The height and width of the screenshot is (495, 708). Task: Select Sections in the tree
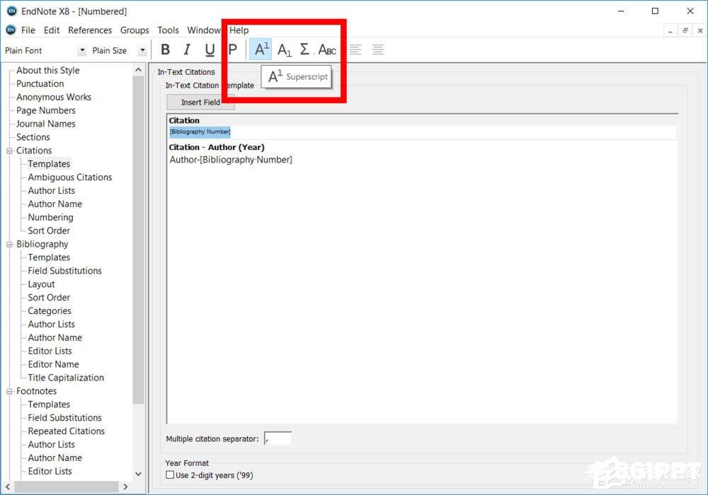point(33,137)
